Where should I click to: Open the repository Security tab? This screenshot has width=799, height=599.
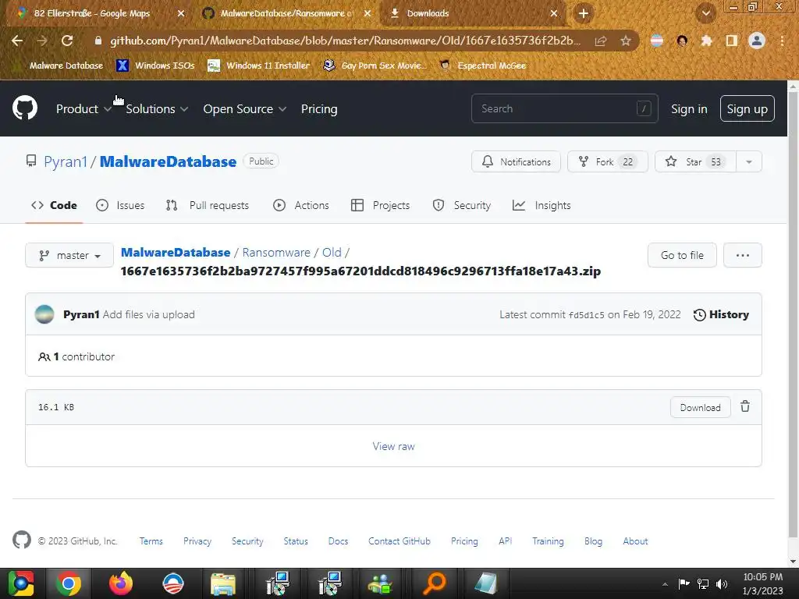click(x=462, y=205)
